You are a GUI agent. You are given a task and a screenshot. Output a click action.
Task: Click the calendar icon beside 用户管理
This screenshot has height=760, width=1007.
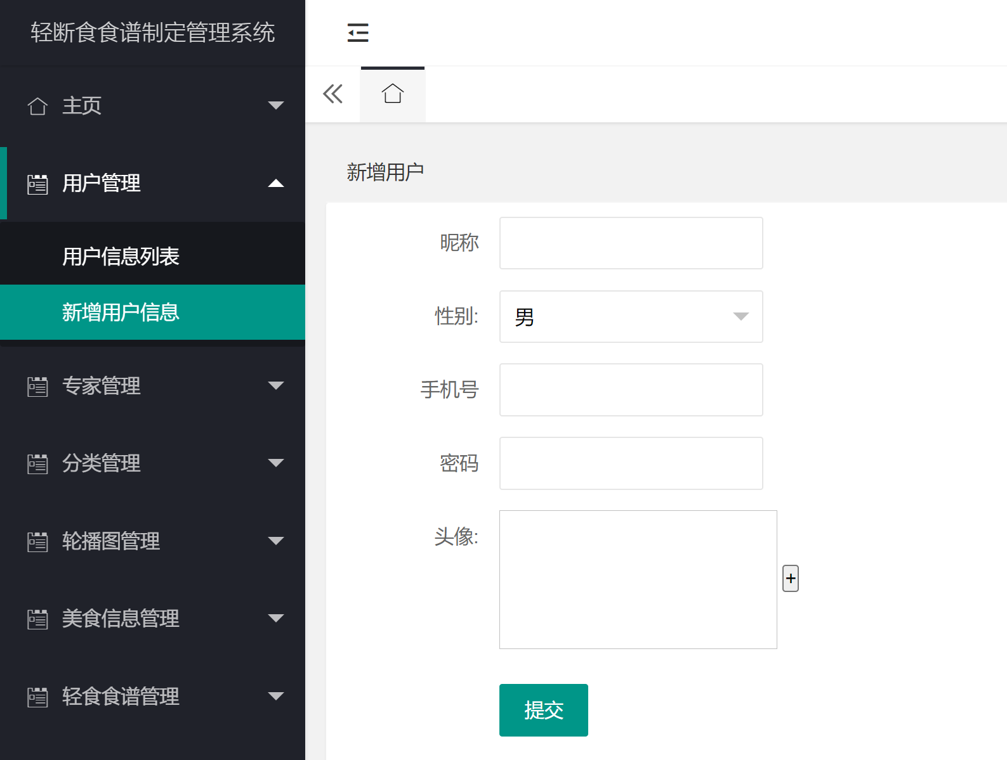click(x=37, y=184)
